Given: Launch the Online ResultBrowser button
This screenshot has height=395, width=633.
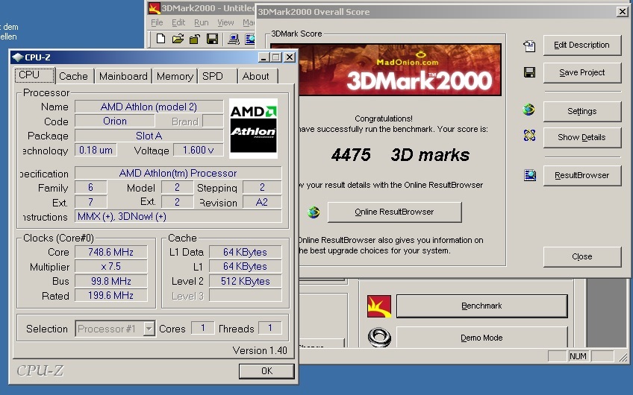Looking at the screenshot, I should click(394, 212).
